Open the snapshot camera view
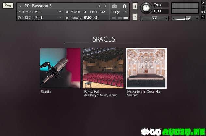 tap(114, 6)
